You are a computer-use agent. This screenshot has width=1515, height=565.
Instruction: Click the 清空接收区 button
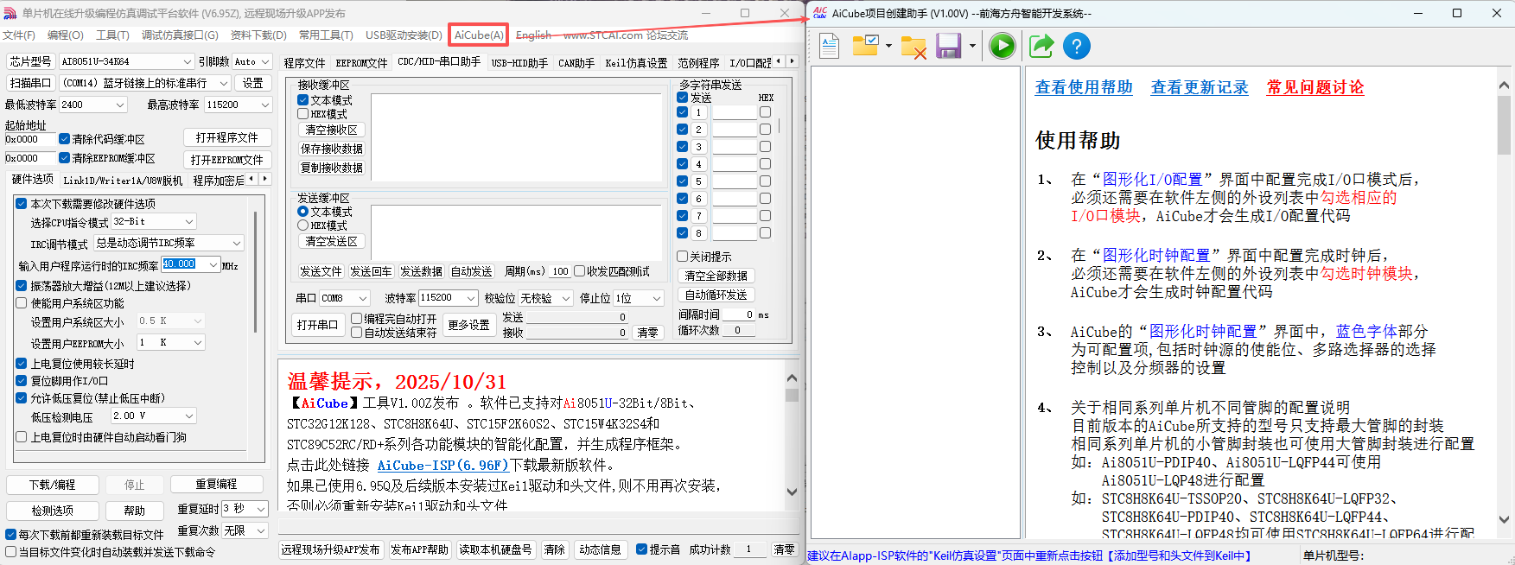tap(331, 130)
